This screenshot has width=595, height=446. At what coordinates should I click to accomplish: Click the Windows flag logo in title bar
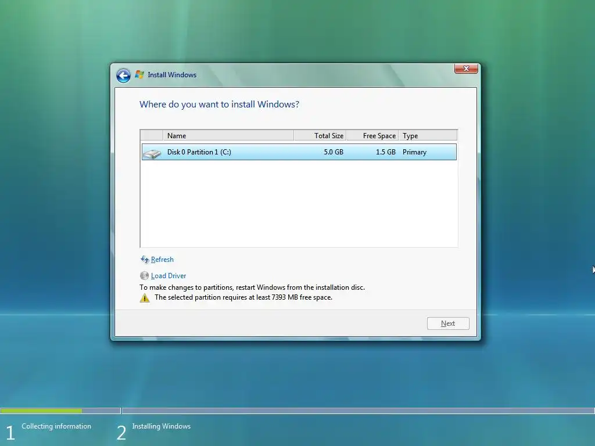point(139,75)
